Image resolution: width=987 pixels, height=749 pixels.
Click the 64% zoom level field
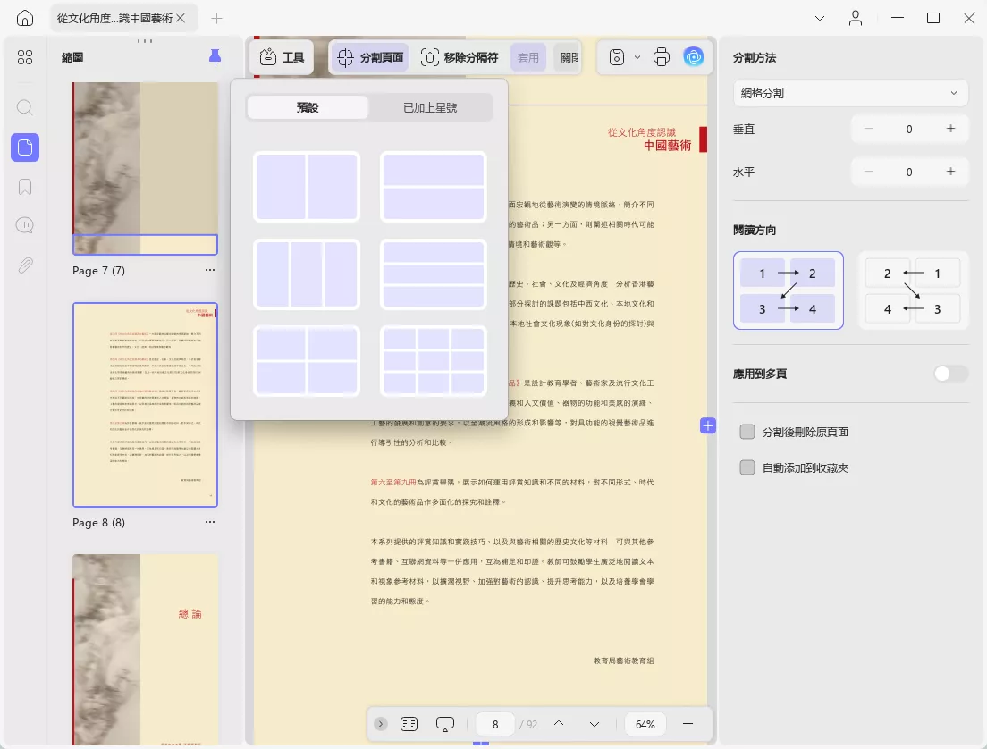[x=645, y=725]
